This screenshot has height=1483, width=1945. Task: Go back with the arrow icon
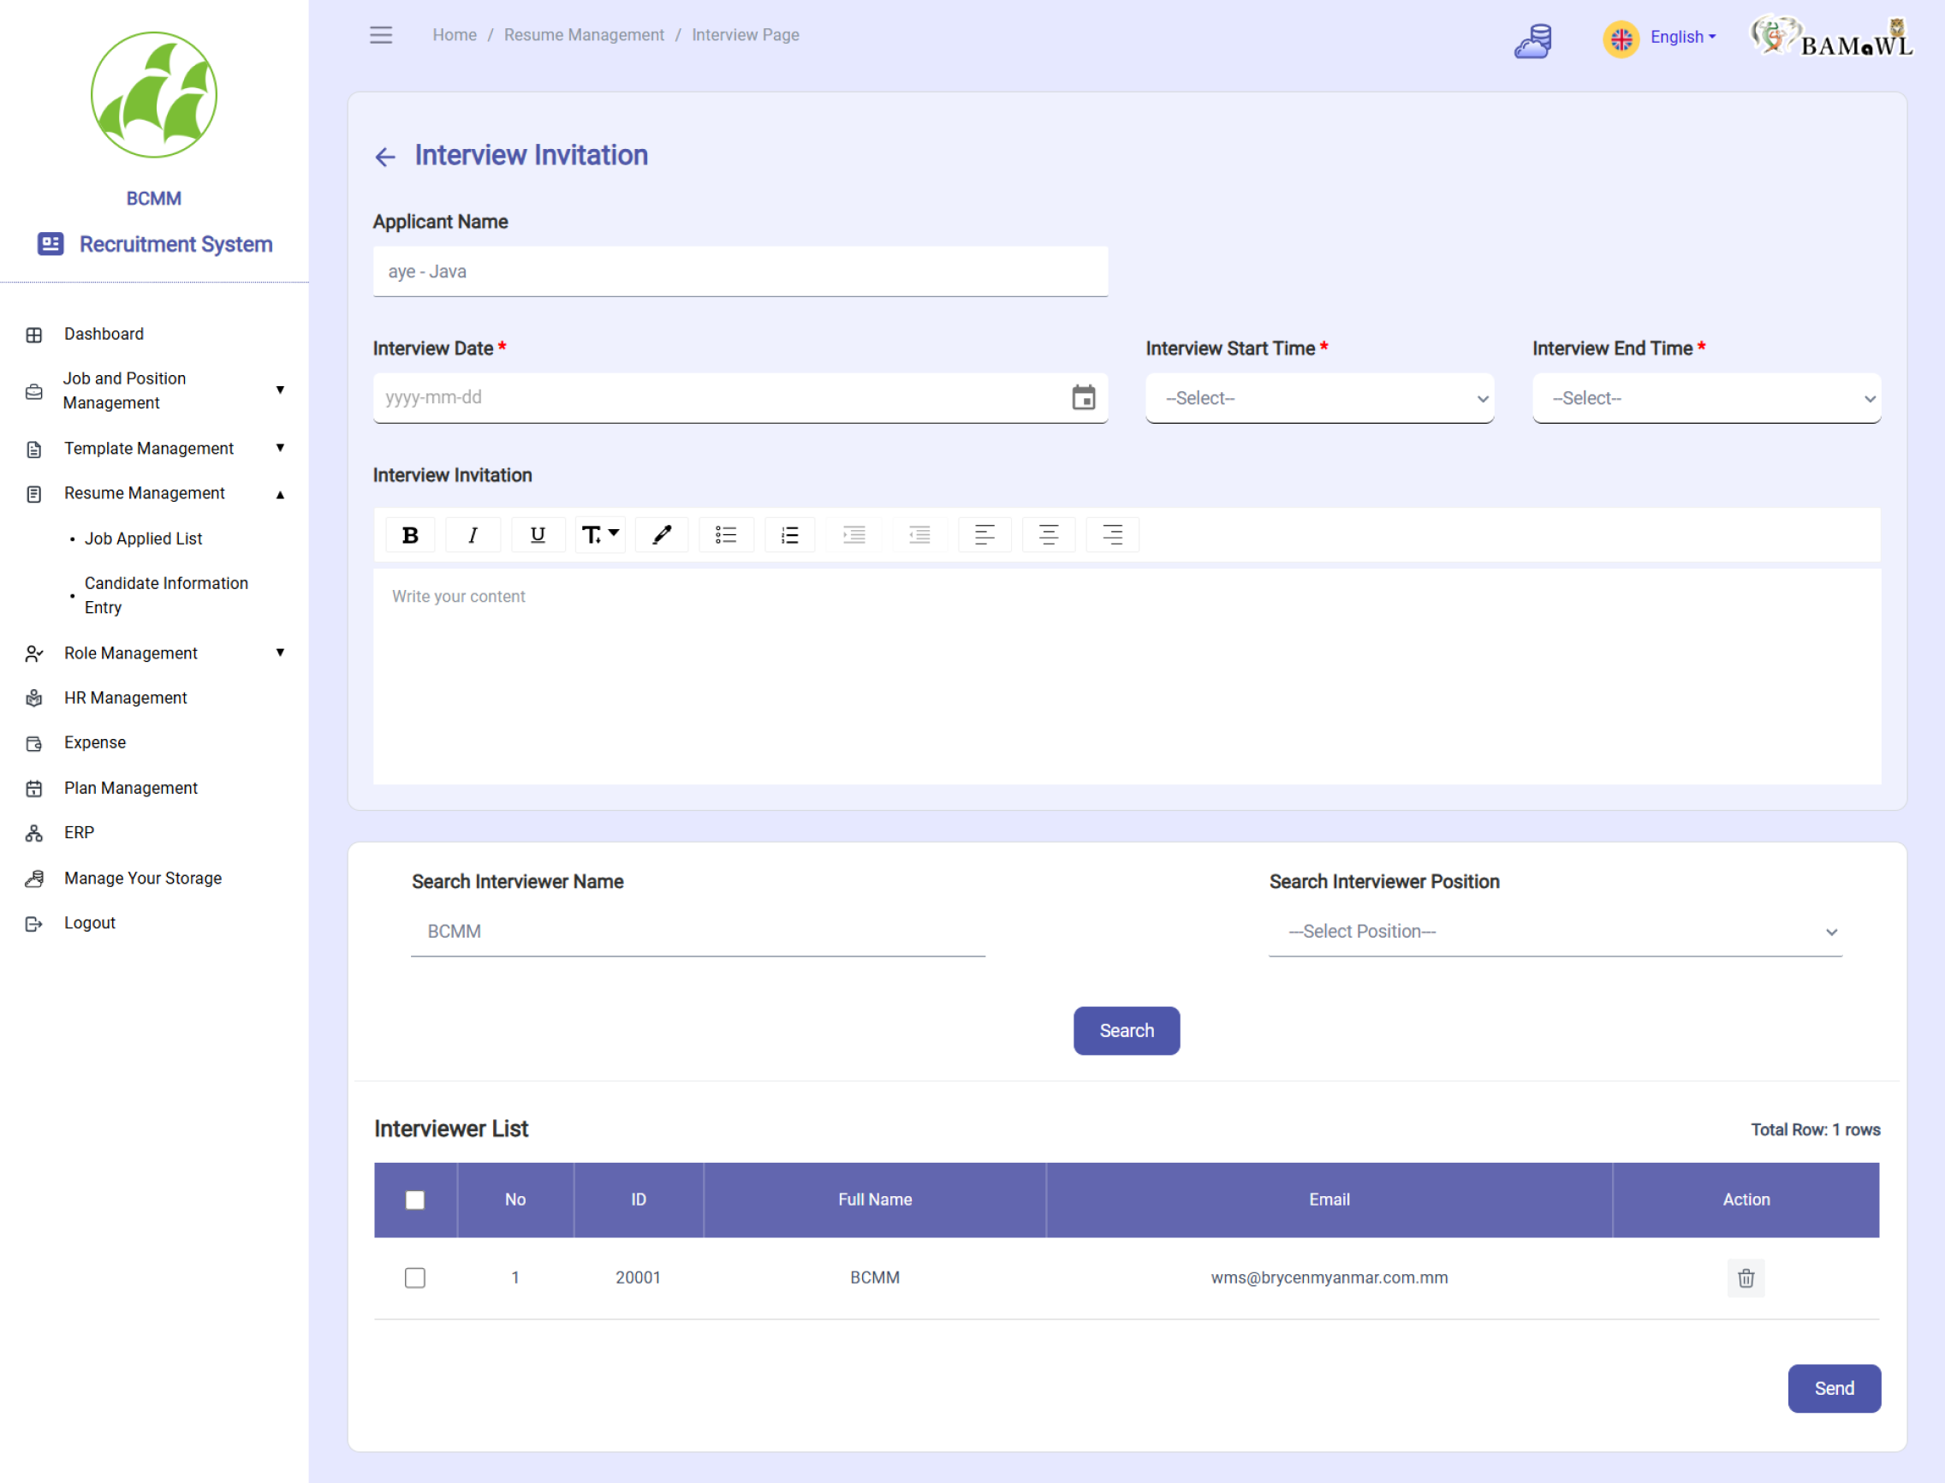click(x=384, y=158)
